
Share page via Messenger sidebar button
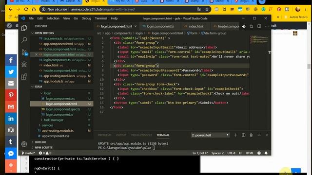point(11,154)
